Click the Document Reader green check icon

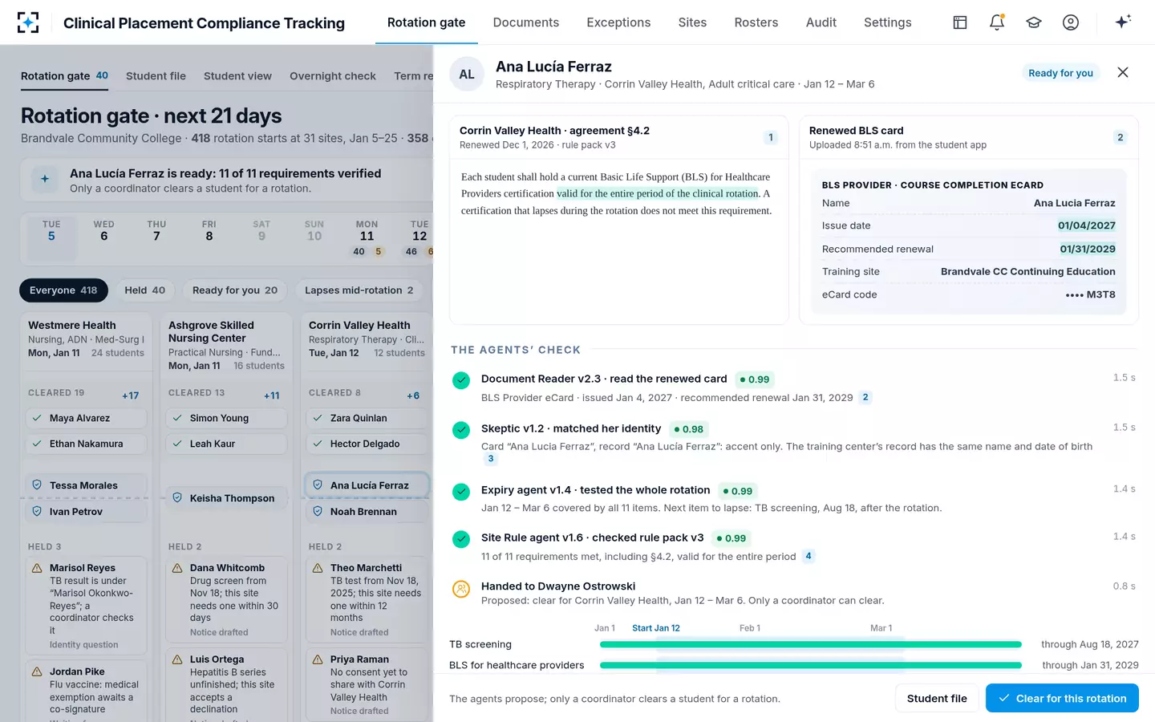coord(461,380)
